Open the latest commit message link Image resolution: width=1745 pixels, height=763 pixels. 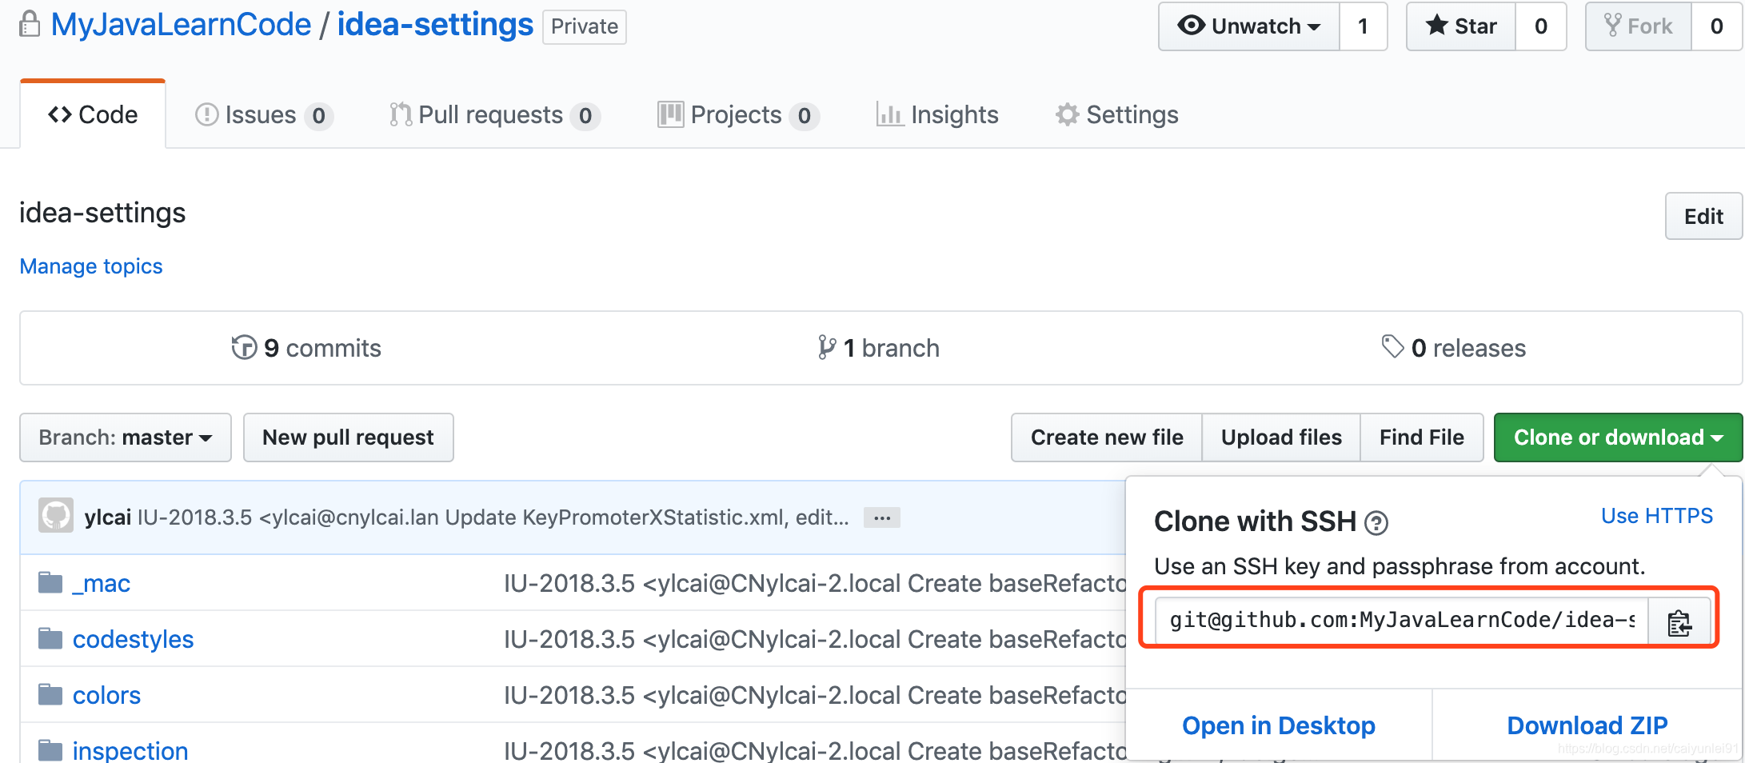point(493,517)
